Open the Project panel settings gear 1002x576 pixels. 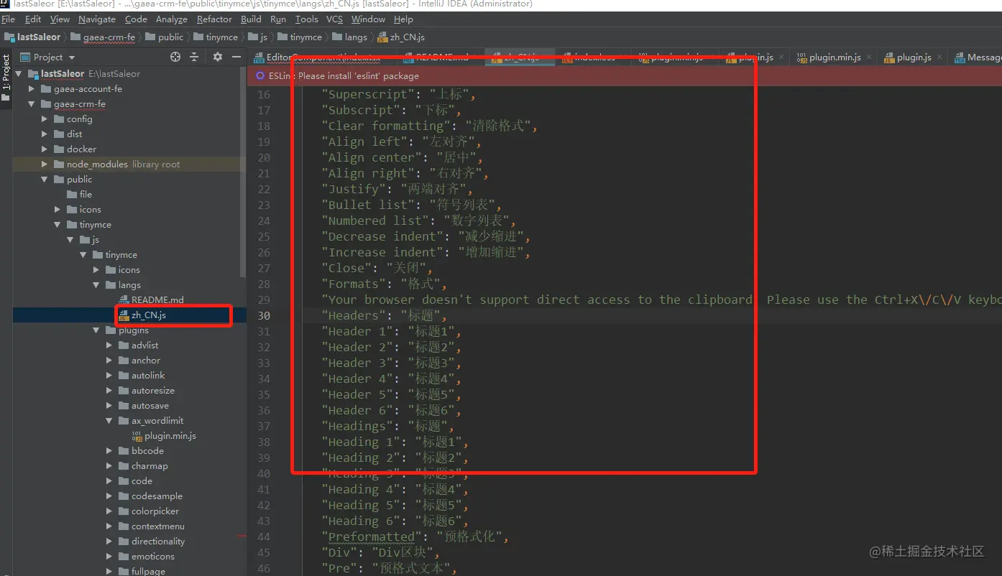coord(218,57)
